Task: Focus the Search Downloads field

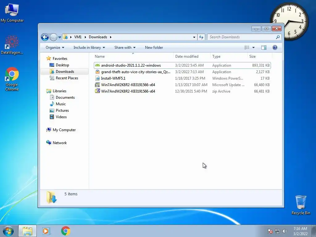Action: [244, 37]
